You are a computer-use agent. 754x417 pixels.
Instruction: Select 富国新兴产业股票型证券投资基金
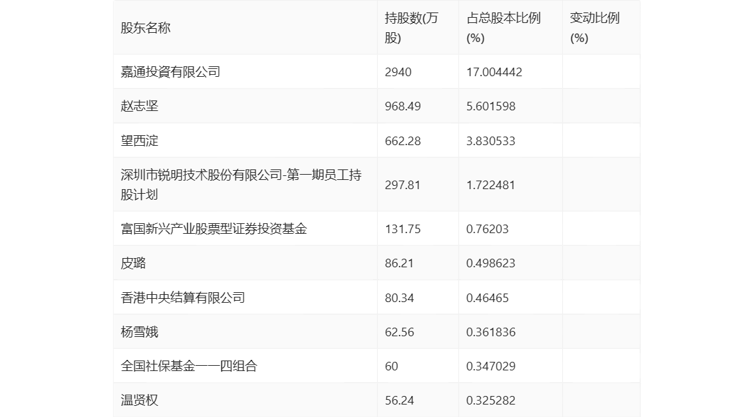(x=213, y=229)
